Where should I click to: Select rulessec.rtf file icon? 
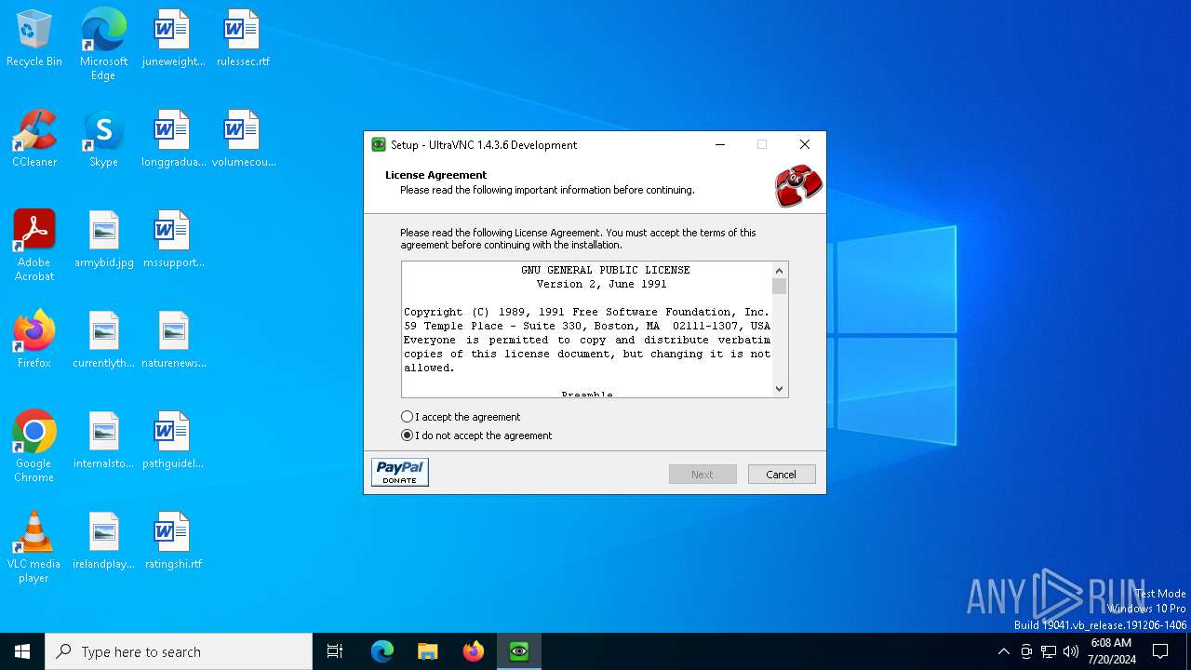pos(243,39)
